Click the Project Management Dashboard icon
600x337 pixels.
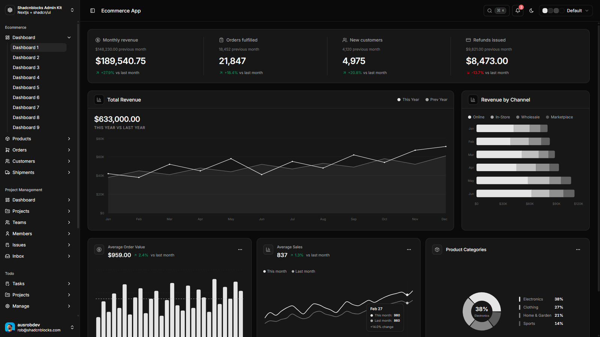[x=7, y=200]
